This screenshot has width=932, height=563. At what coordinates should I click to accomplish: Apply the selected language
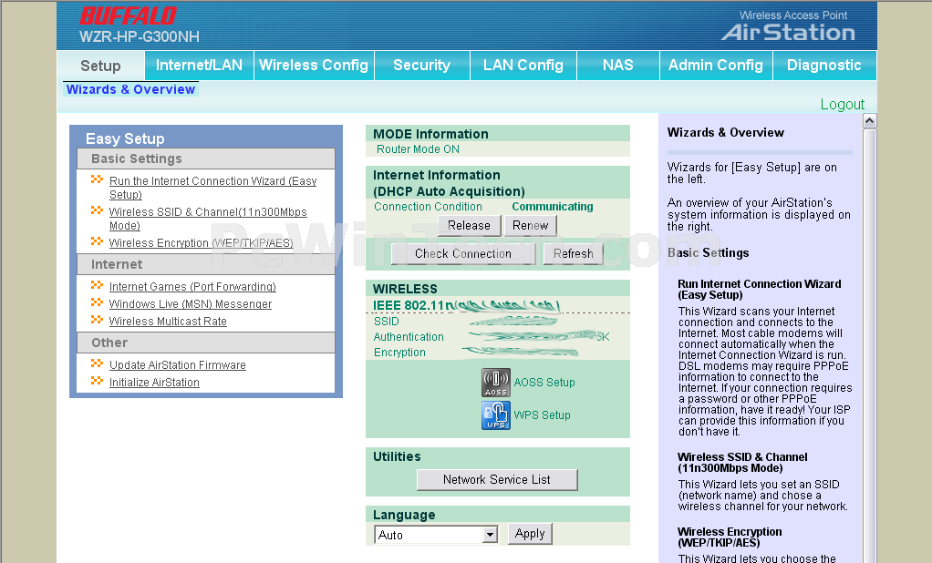pos(530,534)
